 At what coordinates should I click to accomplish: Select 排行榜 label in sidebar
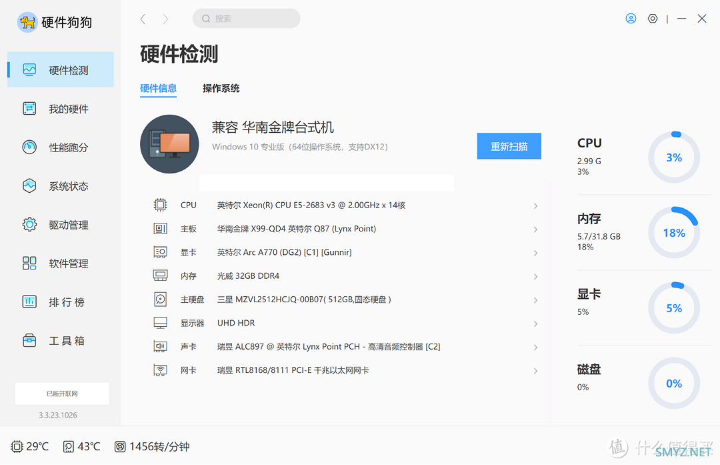pyautogui.click(x=67, y=302)
